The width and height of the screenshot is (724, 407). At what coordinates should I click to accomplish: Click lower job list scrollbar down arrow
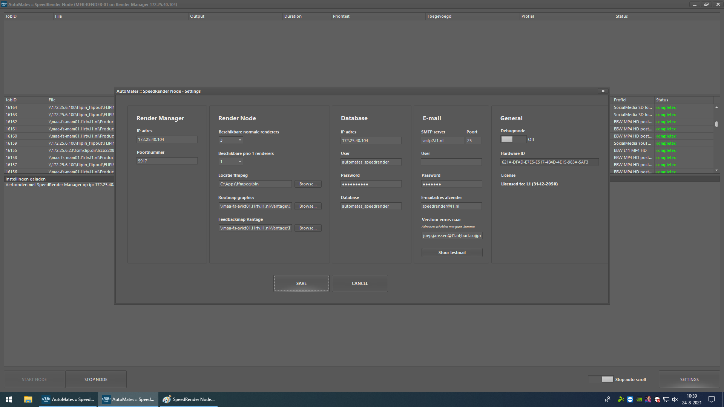tap(716, 170)
